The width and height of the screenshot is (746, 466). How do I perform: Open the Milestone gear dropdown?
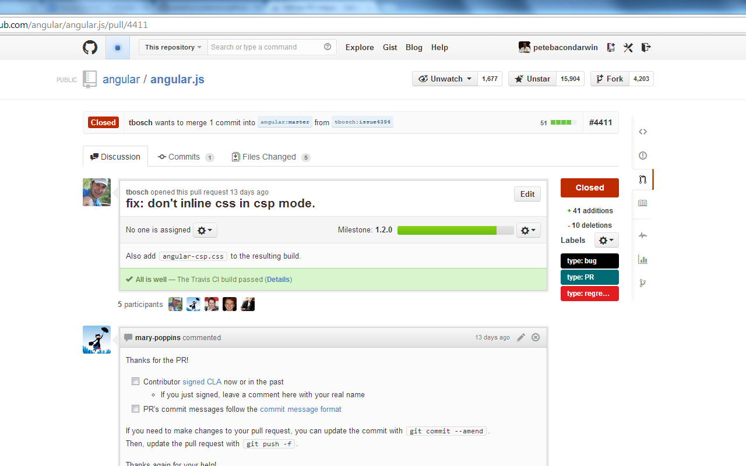click(x=528, y=230)
